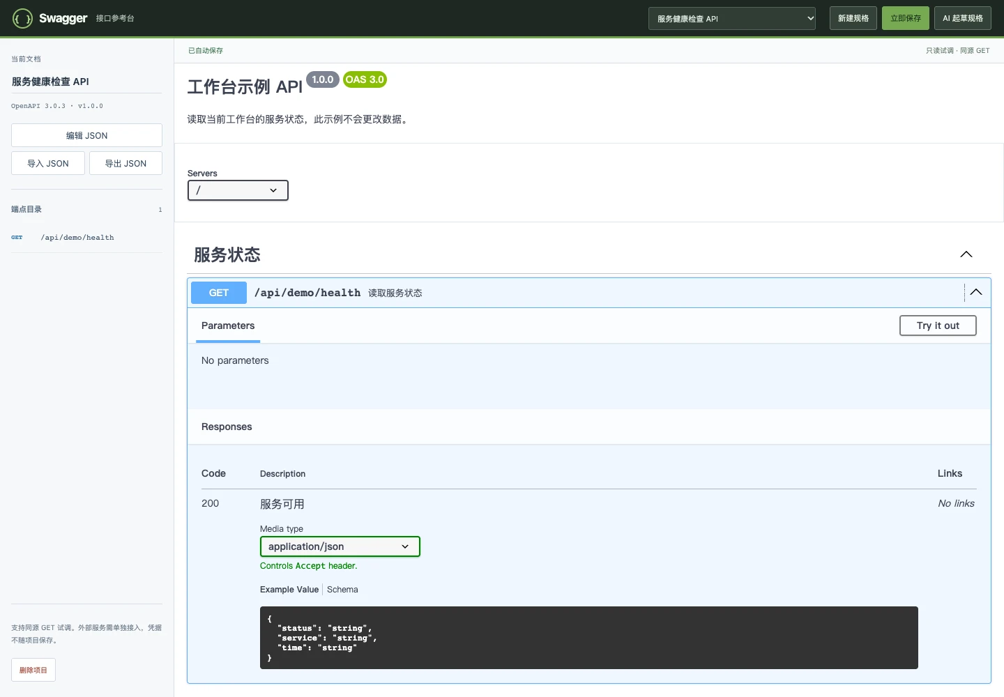Open the 服务健康检查 API spec dropdown
The height and width of the screenshot is (697, 1004).
[732, 19]
